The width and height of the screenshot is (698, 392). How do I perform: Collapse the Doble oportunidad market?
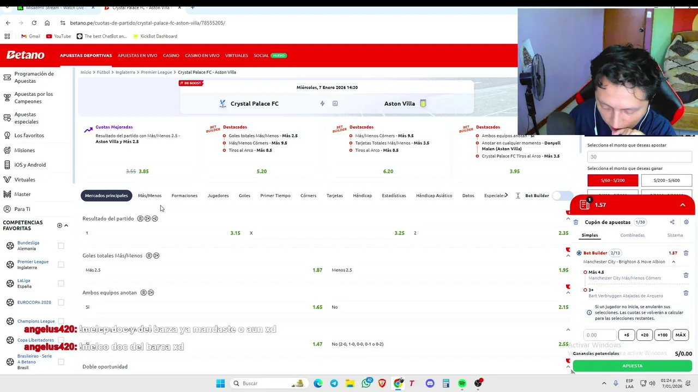click(568, 367)
